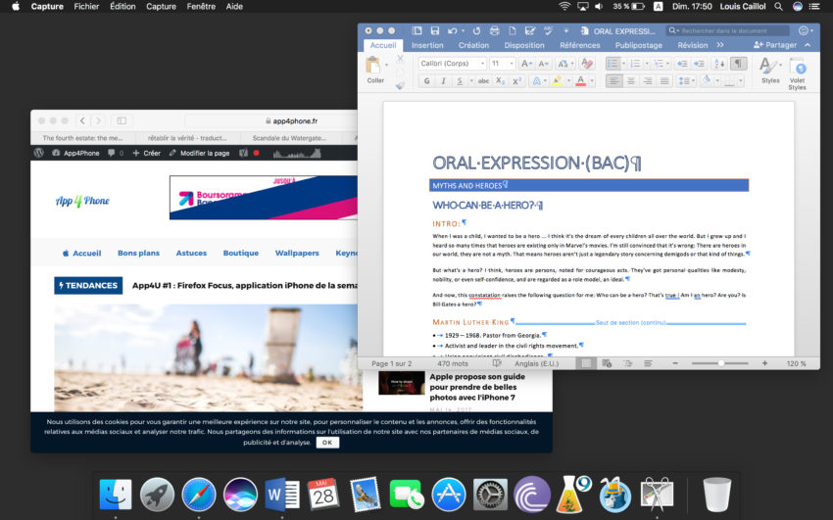Click the ABC spell-check icon in Word
Screen dimensions: 833x520
pyautogui.click(x=548, y=30)
